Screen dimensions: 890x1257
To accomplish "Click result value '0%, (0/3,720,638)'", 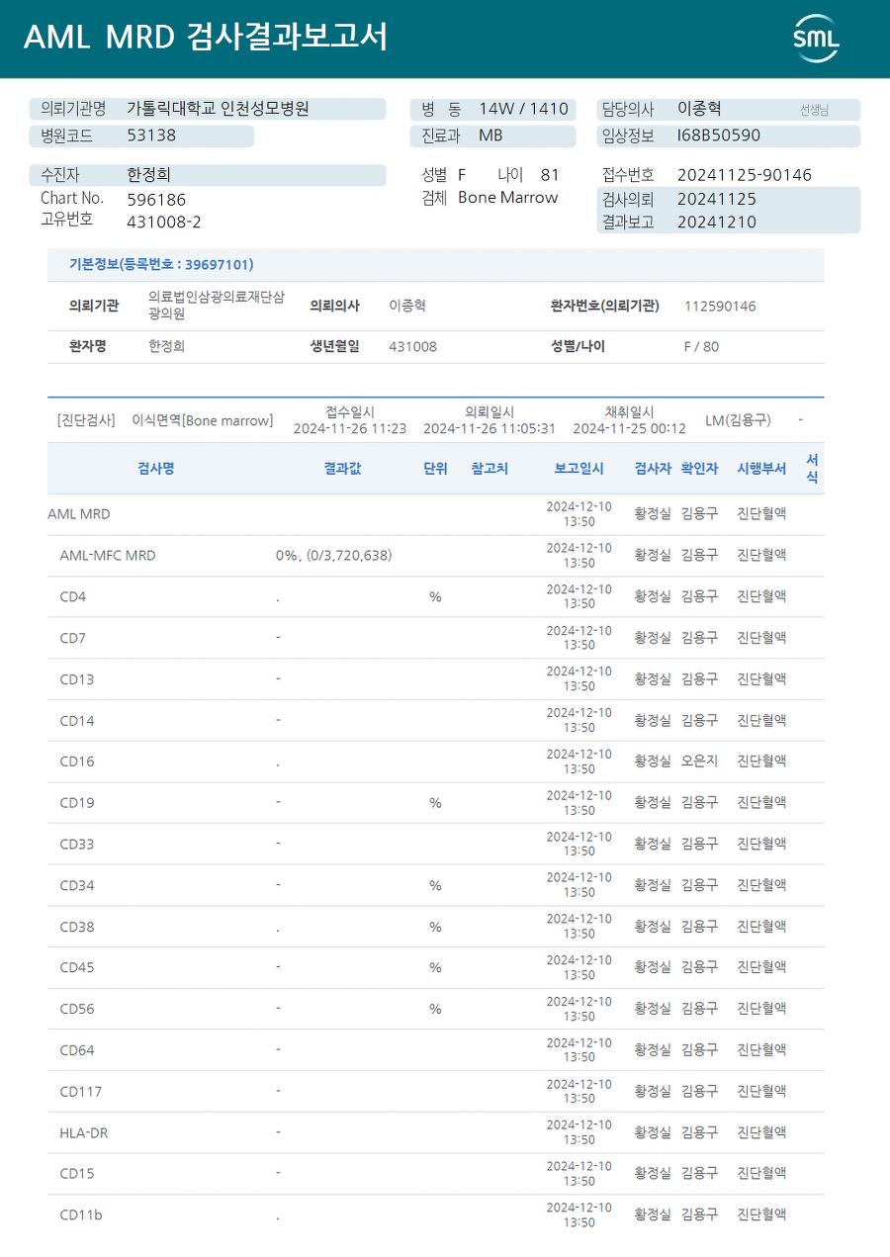I will point(334,555).
